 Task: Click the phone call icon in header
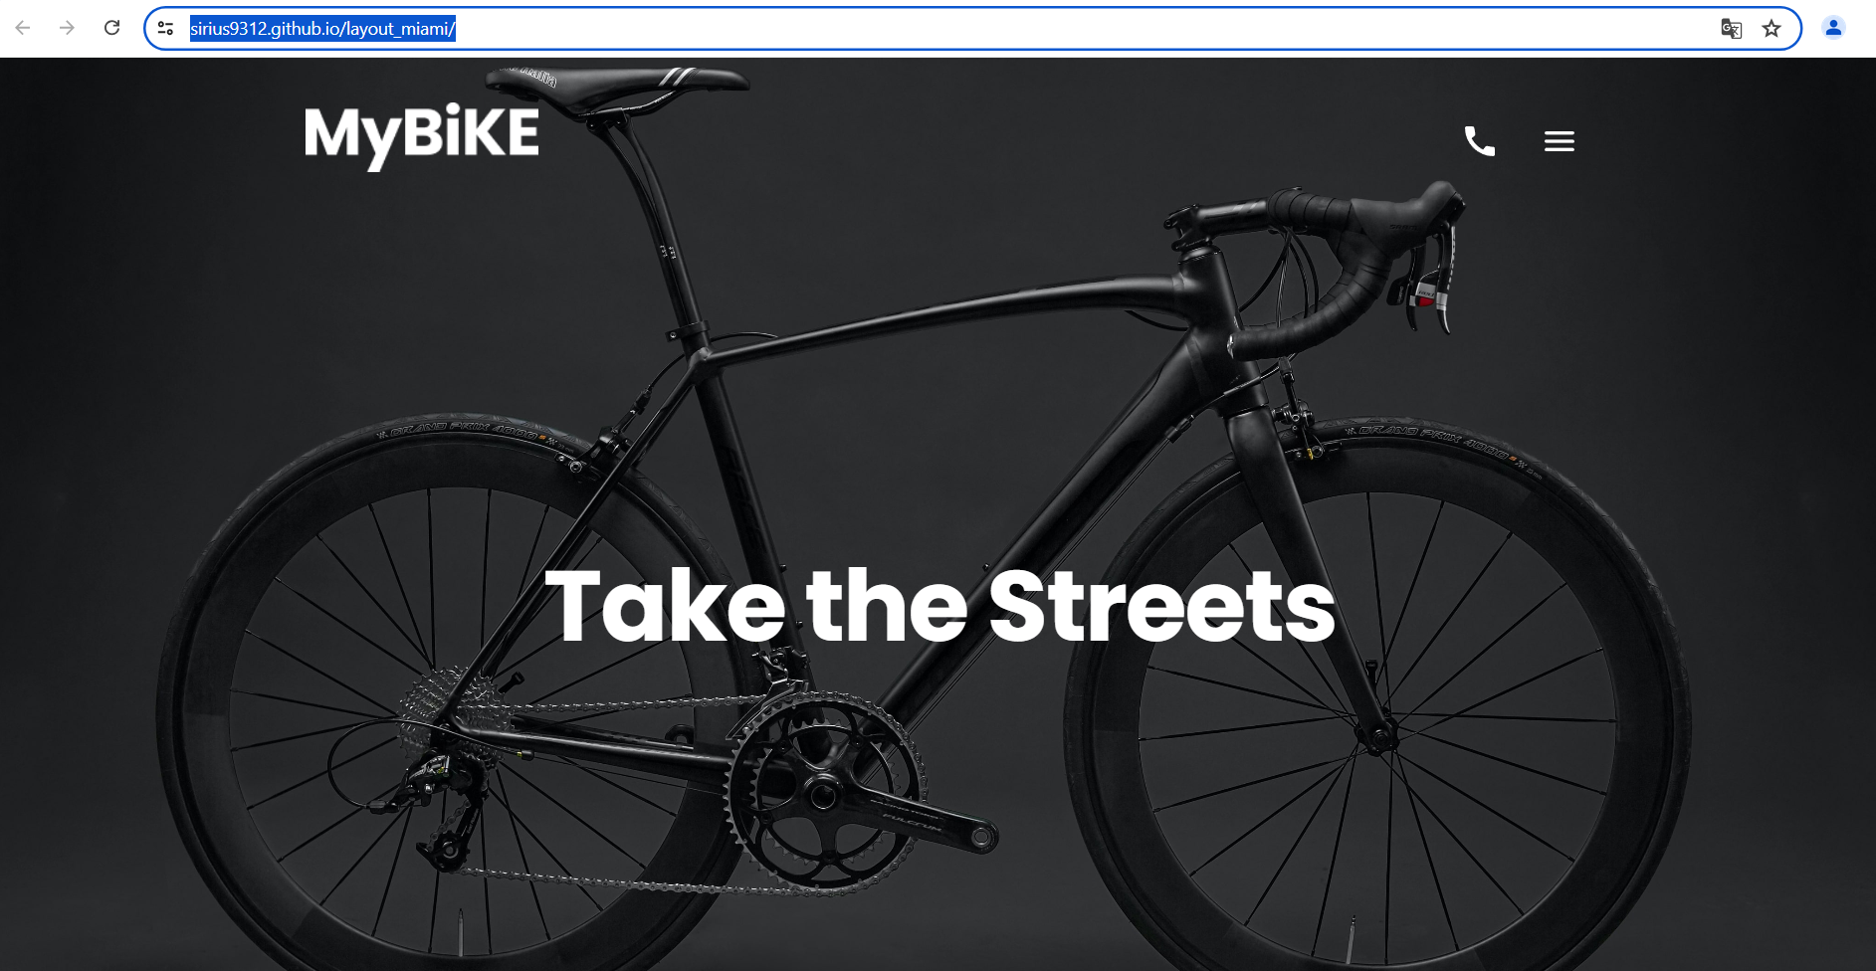point(1480,141)
